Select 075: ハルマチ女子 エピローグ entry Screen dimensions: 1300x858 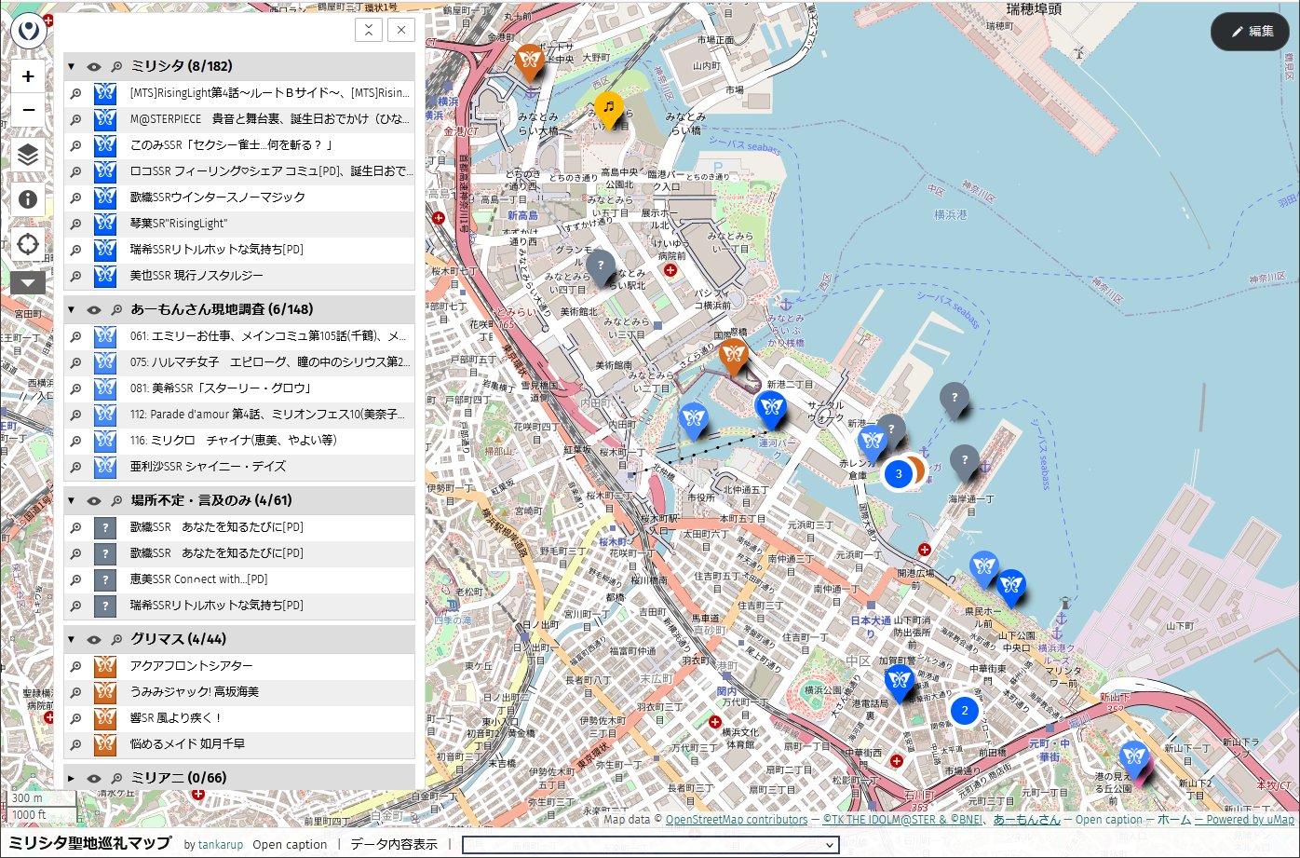[x=270, y=361]
